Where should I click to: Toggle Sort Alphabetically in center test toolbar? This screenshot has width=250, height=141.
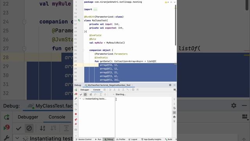pyautogui.click(x=91, y=94)
